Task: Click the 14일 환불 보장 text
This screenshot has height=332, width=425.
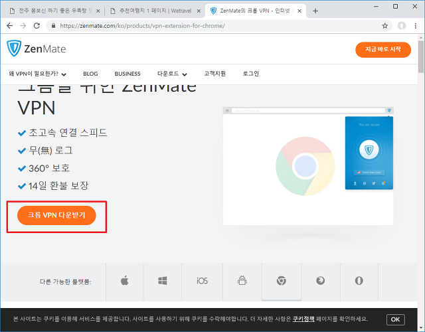Action: [x=58, y=186]
